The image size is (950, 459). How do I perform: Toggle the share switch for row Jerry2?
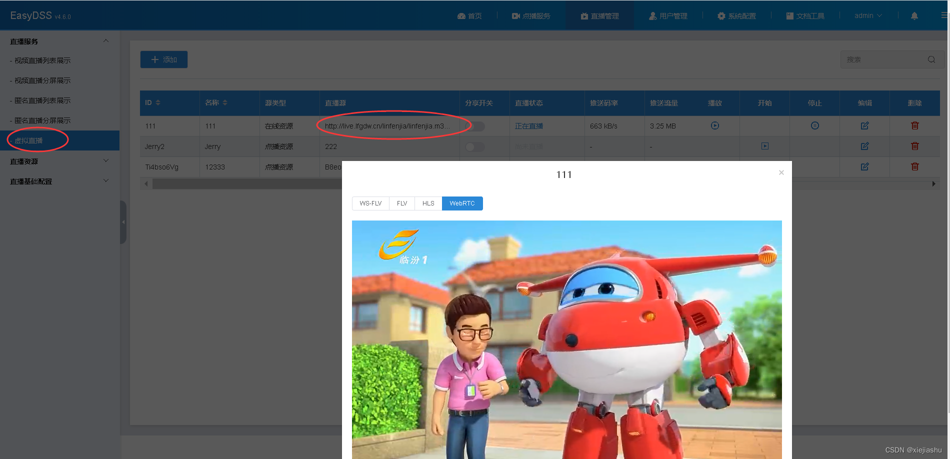(x=475, y=146)
